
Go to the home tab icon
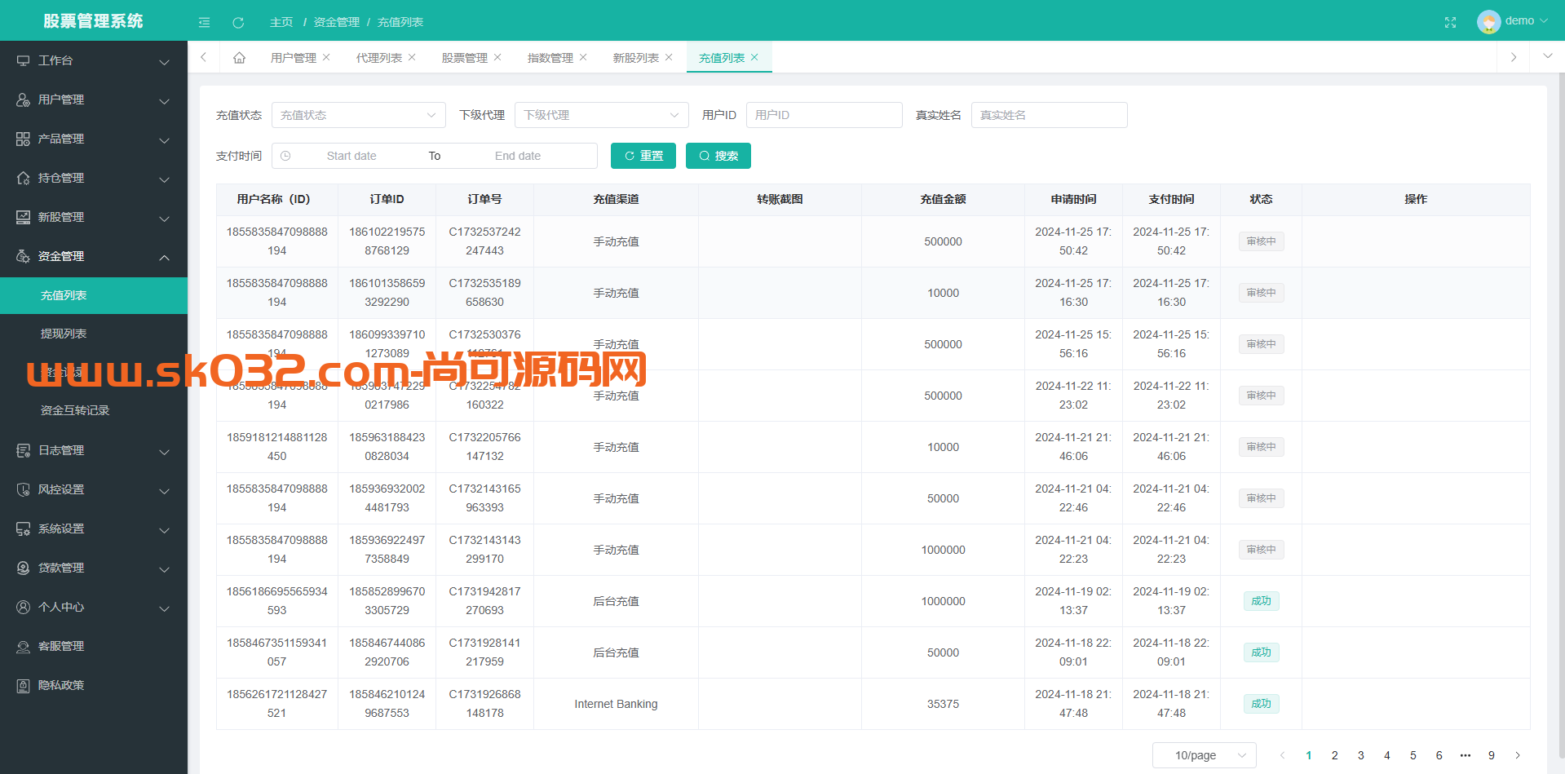coord(239,57)
